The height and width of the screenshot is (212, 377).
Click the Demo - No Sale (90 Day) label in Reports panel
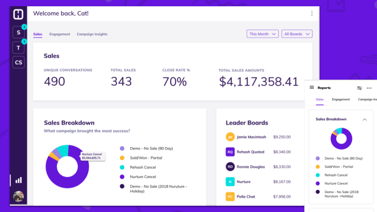[344, 158]
